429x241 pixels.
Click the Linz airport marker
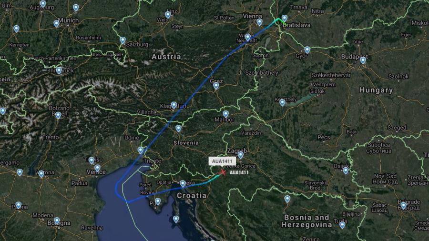pyautogui.click(x=168, y=15)
